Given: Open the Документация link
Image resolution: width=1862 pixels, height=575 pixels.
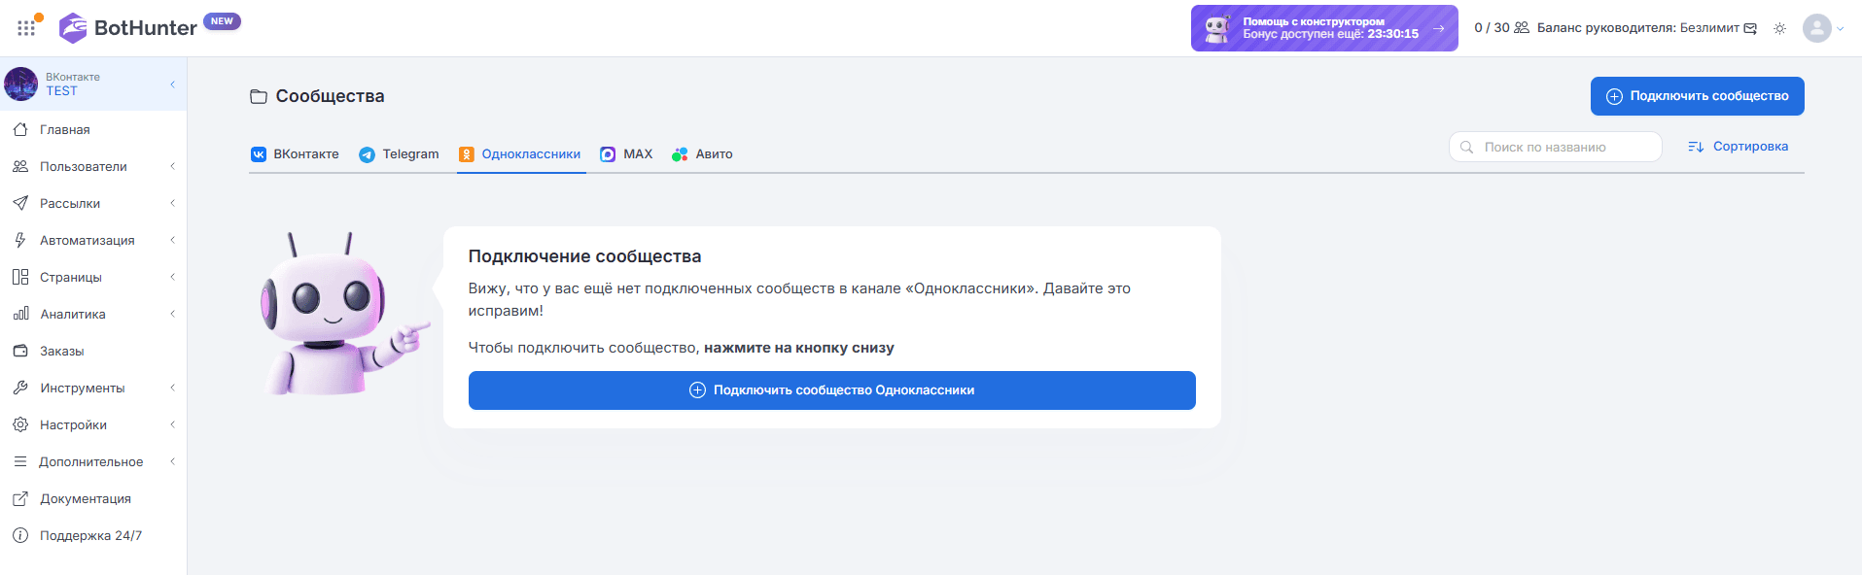Looking at the screenshot, I should 93,498.
